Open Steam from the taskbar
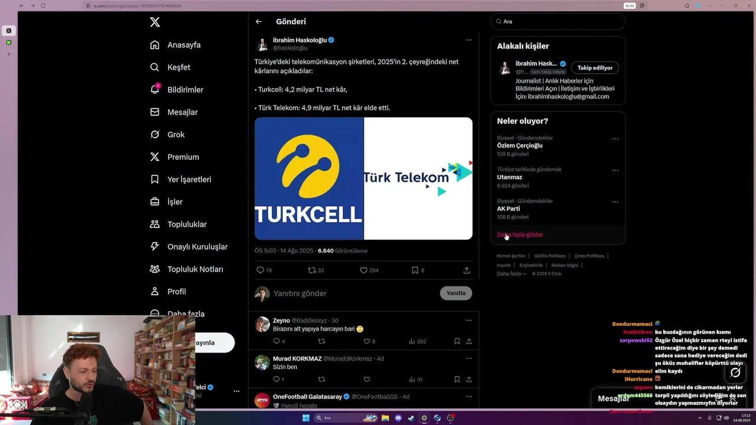756x425 pixels. 410,418
